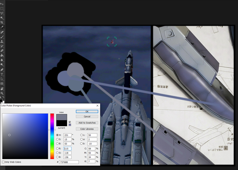The height and width of the screenshot is (170, 238).
Task: Swap foreground and background colors
Action: pos(3,97)
